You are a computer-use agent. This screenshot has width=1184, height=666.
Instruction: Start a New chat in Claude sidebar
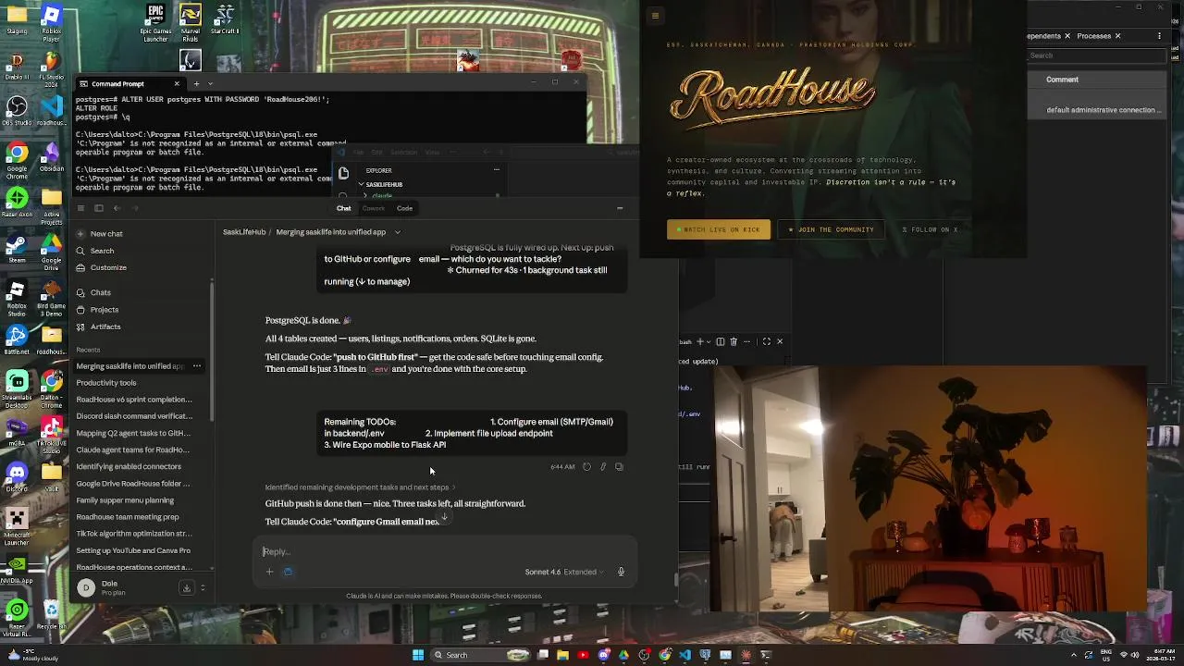(x=100, y=234)
